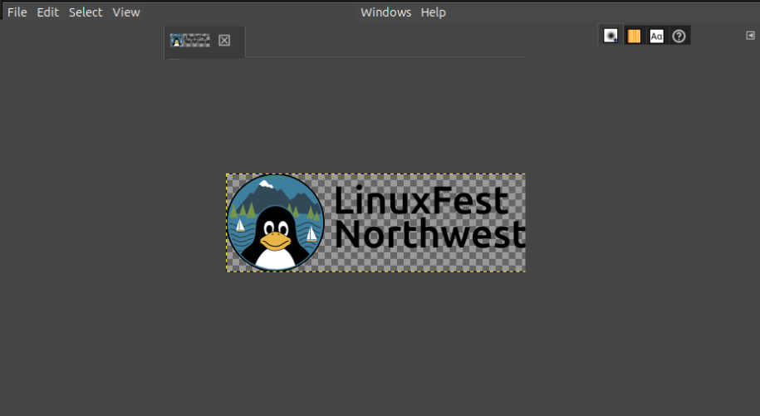Click the penguin logo on the canvas

pos(275,223)
